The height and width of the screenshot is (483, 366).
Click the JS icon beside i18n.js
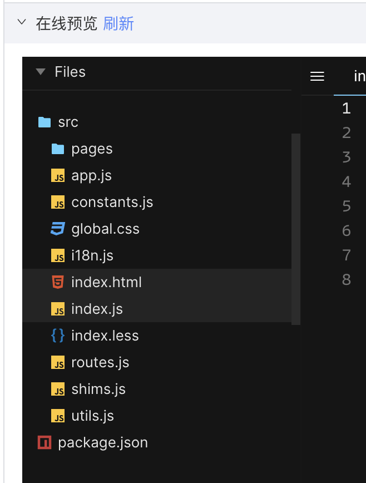click(x=58, y=255)
